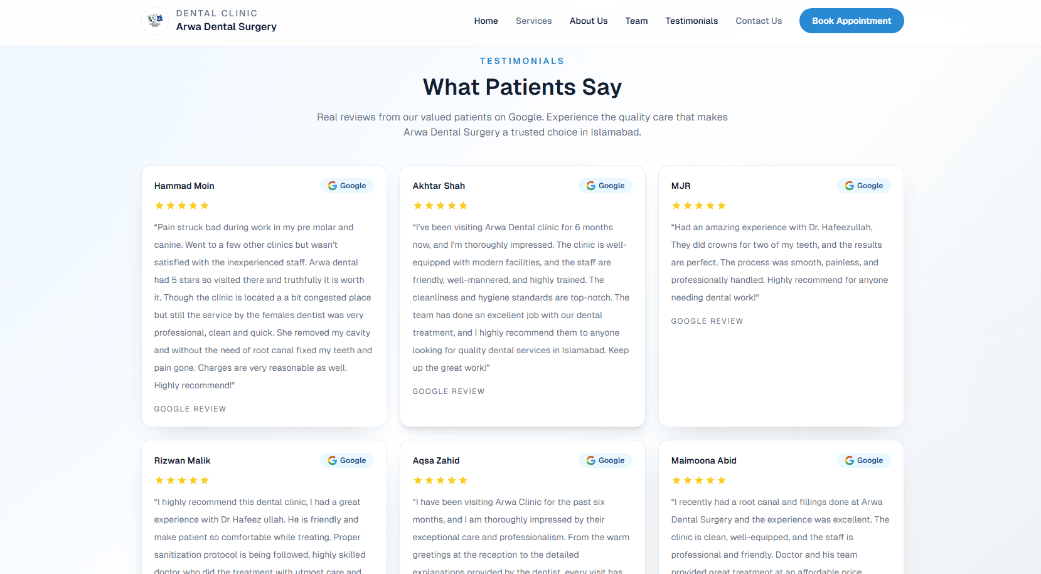Click Google badge on Akhtar Shah's review
This screenshot has width=1041, height=574.
coord(606,186)
